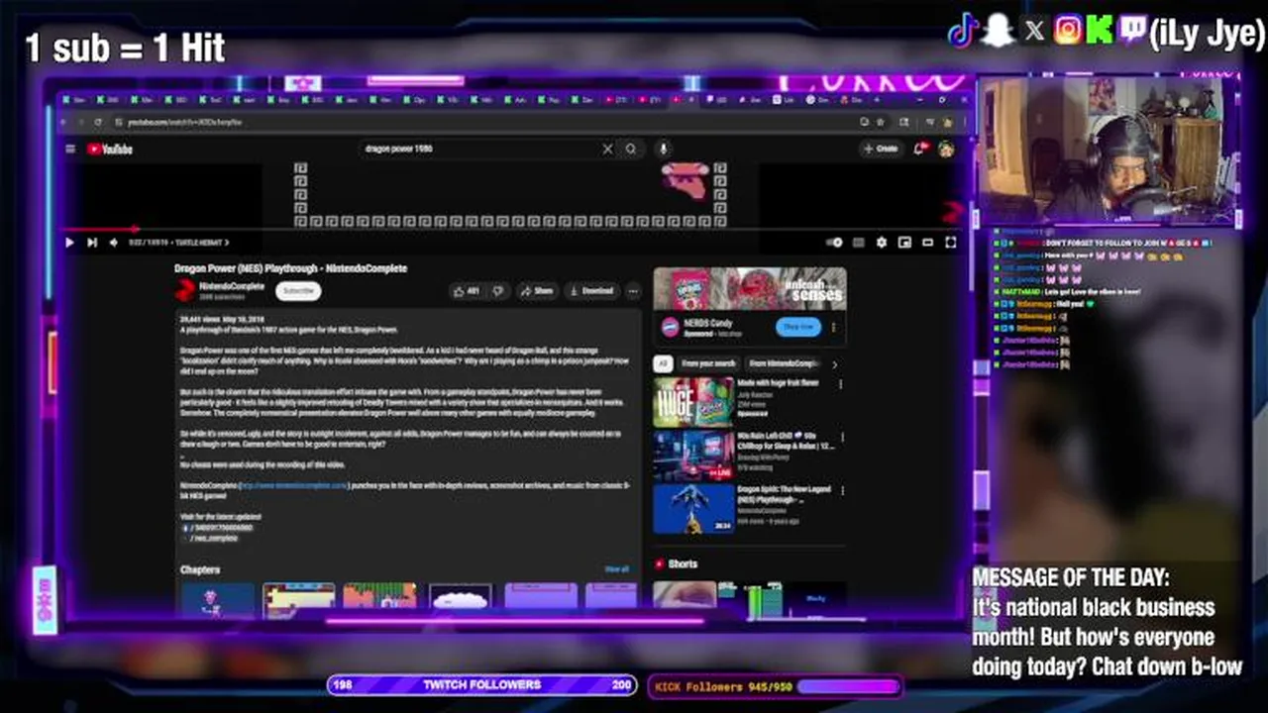The width and height of the screenshot is (1268, 713).
Task: Open the account avatar menu
Action: [x=946, y=149]
